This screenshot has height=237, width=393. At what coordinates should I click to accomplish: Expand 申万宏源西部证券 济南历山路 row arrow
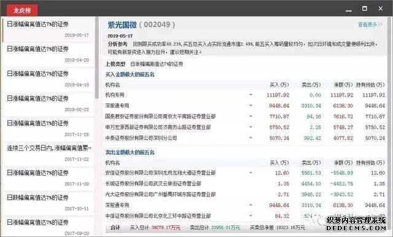tap(251, 127)
